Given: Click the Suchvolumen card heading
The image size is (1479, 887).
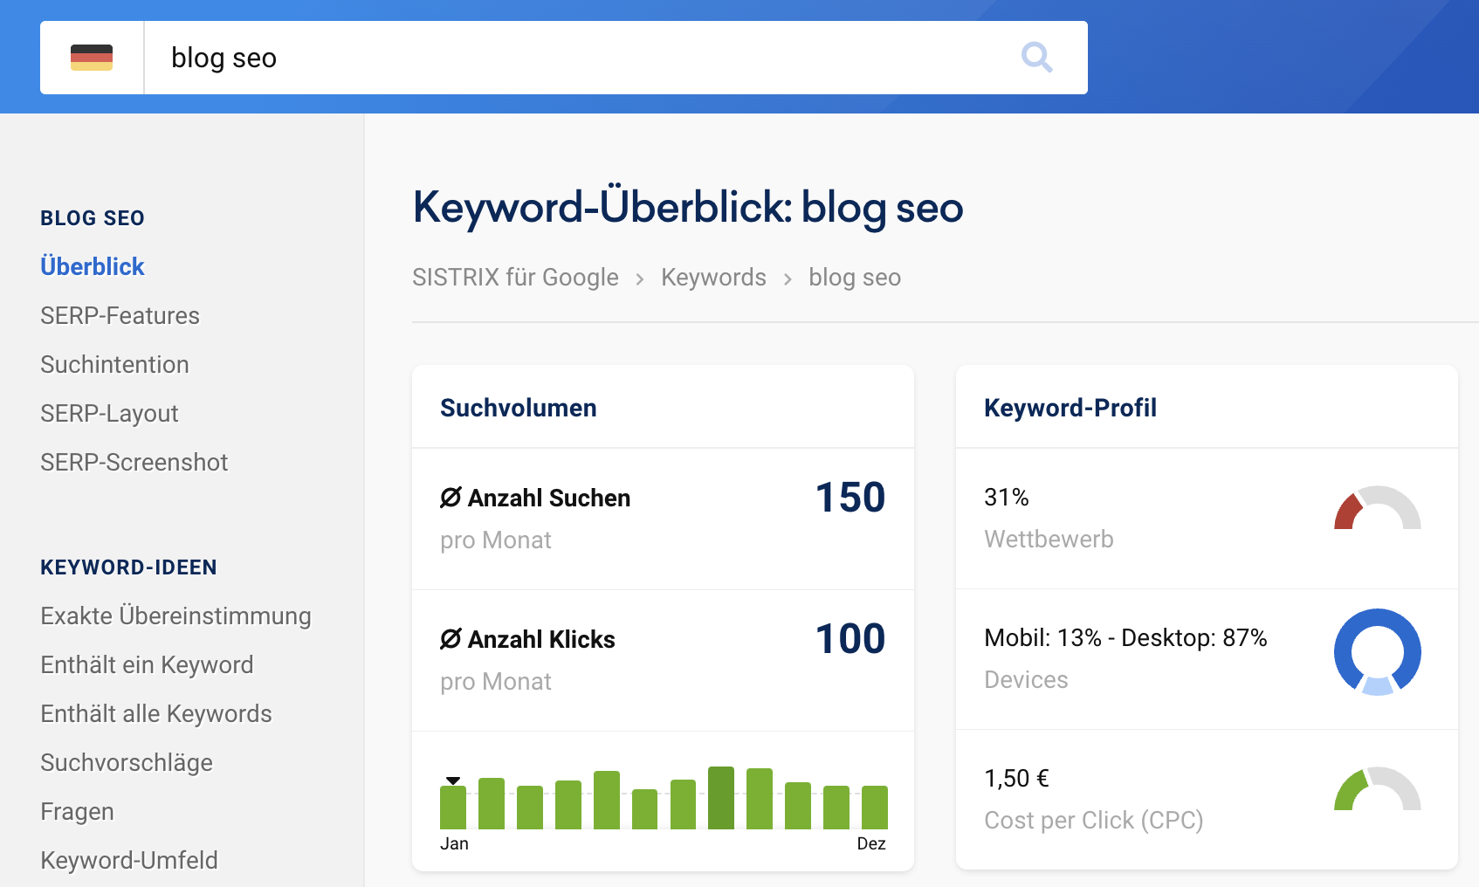Looking at the screenshot, I should click(x=519, y=408).
